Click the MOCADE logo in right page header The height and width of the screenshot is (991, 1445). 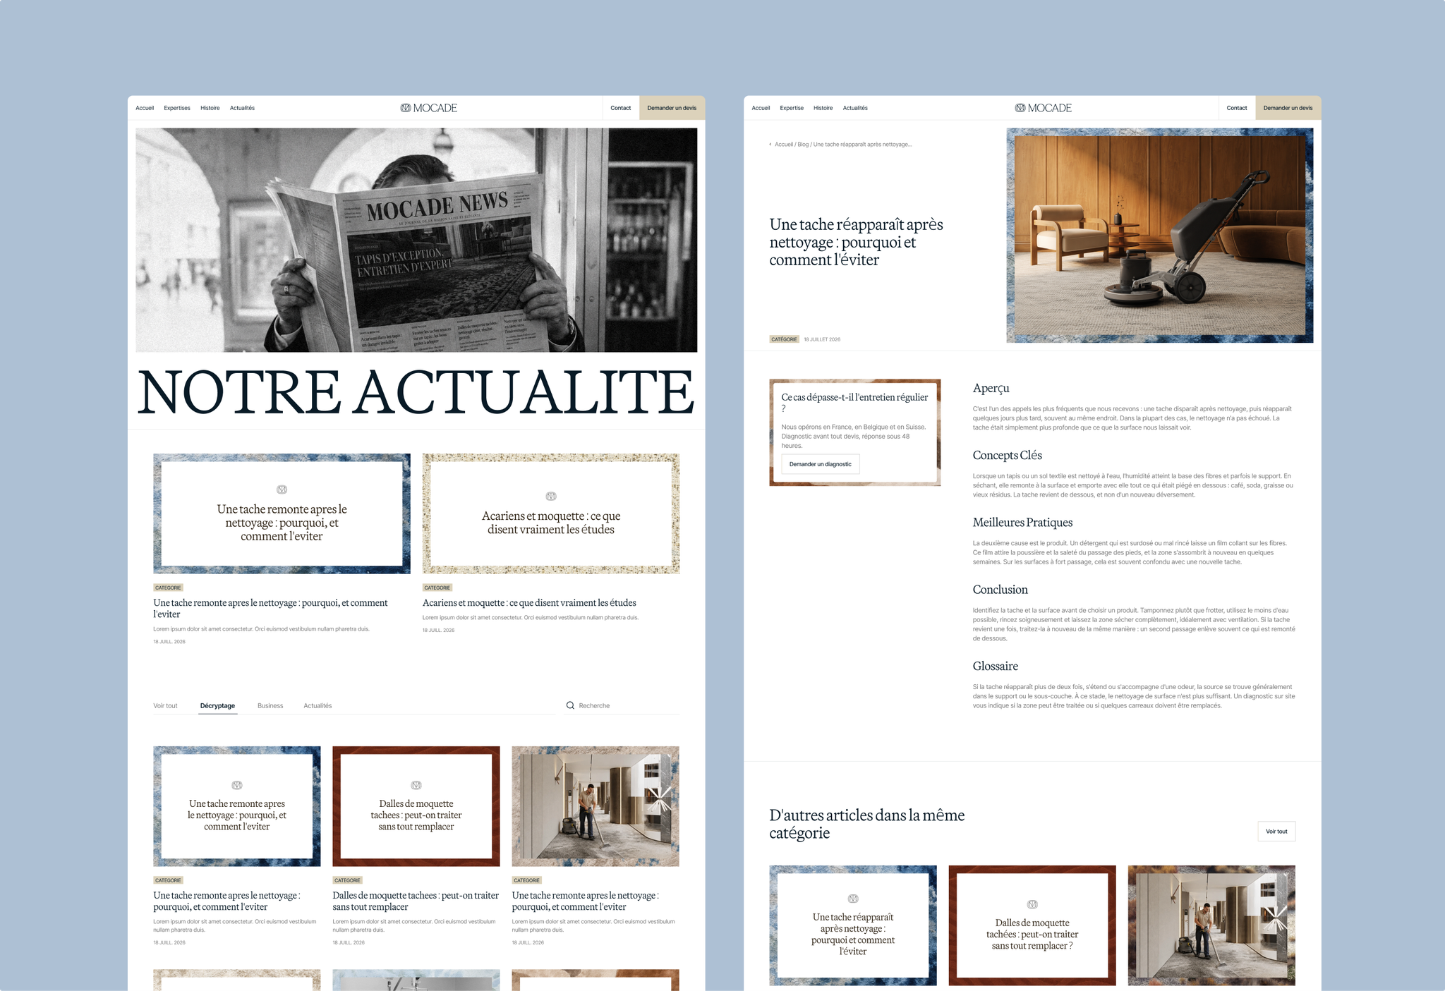click(1044, 108)
